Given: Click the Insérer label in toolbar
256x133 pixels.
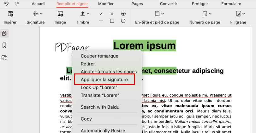Looking at the screenshot, I should click(10, 22).
